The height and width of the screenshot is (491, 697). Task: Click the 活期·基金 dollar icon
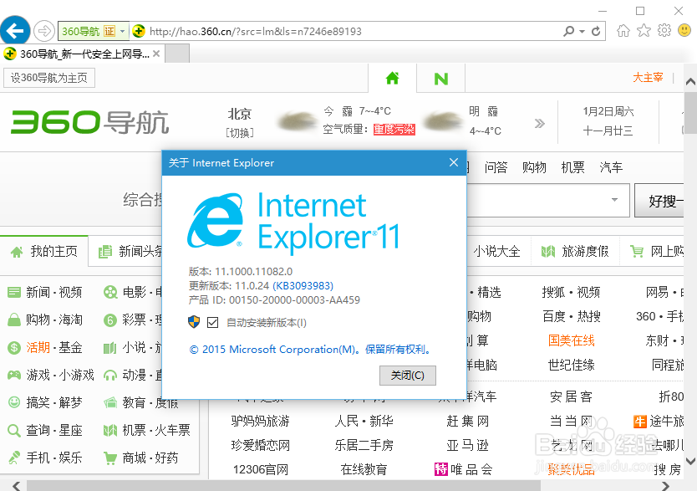coord(13,347)
